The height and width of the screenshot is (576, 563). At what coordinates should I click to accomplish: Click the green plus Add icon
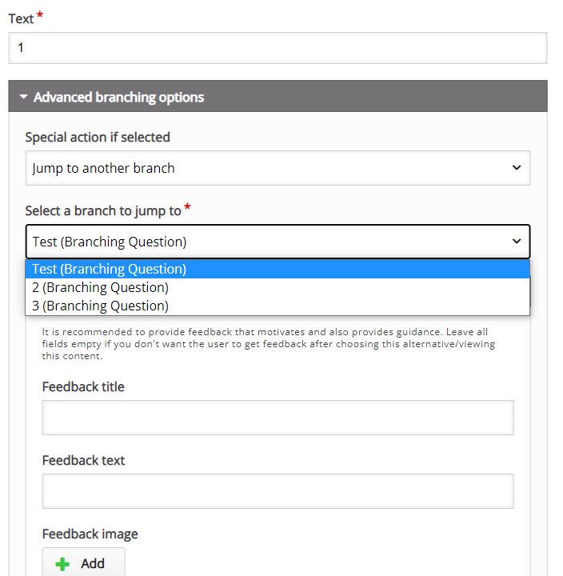[62, 564]
